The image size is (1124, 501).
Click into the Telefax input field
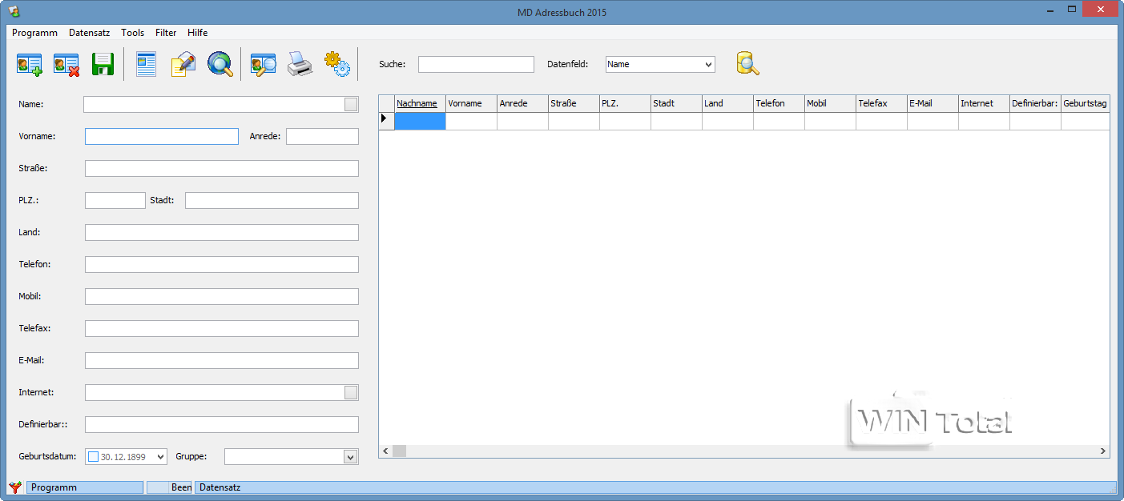click(222, 328)
